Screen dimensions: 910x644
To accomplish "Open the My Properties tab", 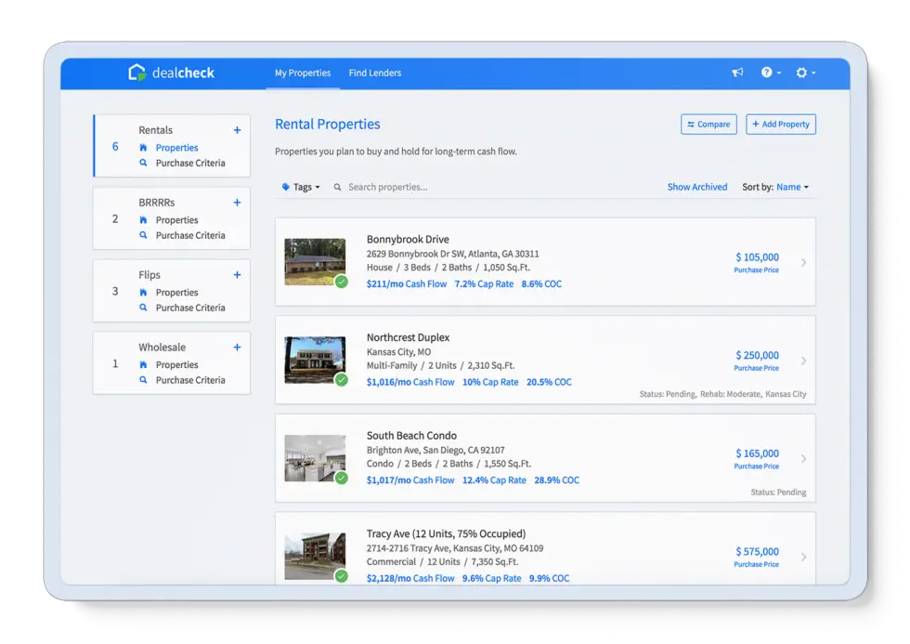I will point(303,72).
